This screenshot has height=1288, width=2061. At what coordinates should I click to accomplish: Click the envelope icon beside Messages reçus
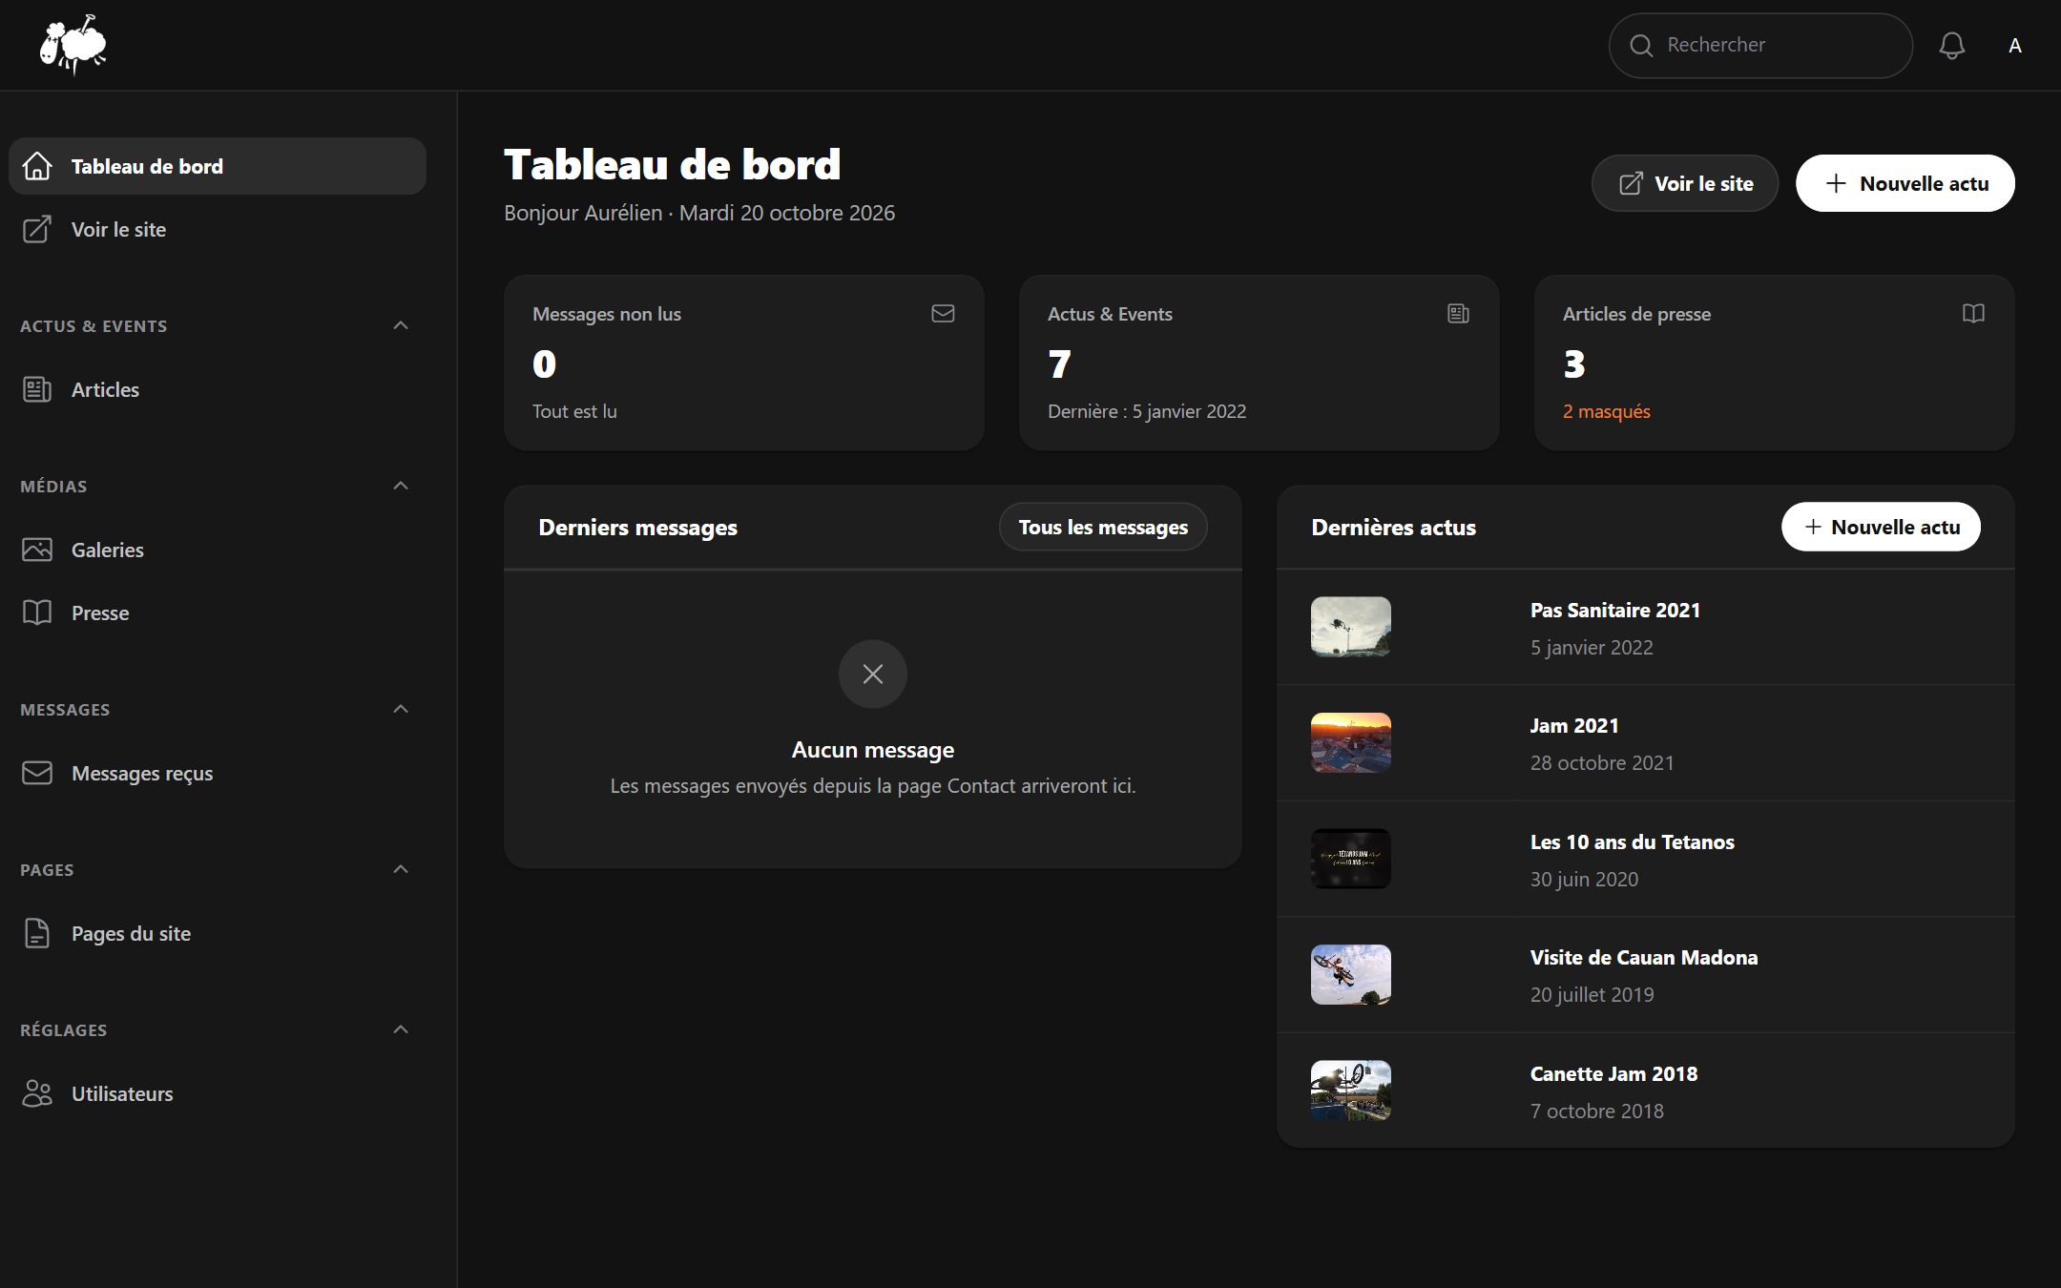37,773
